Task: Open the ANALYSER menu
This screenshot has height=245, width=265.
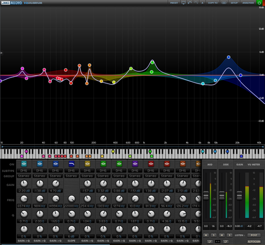Action: [x=248, y=3]
